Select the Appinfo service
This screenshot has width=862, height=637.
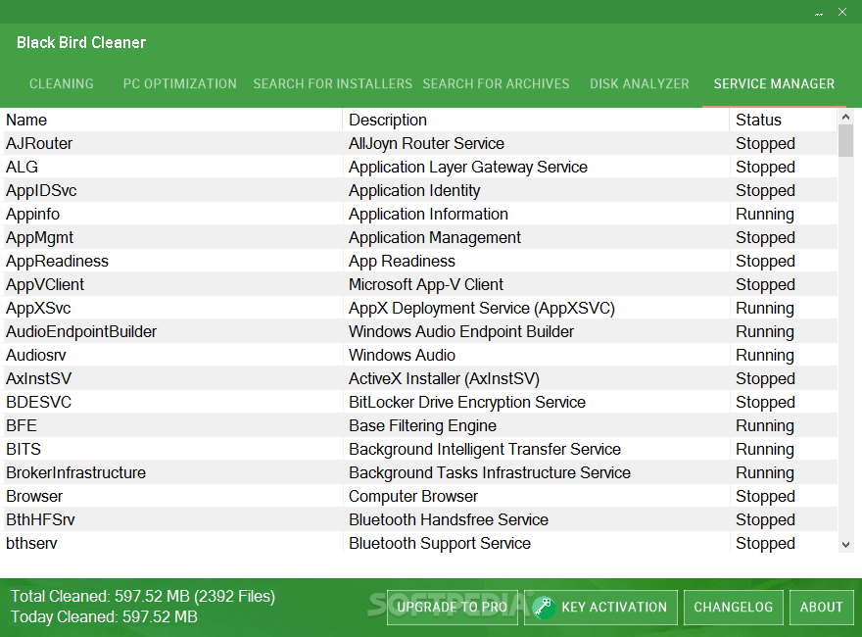33,214
